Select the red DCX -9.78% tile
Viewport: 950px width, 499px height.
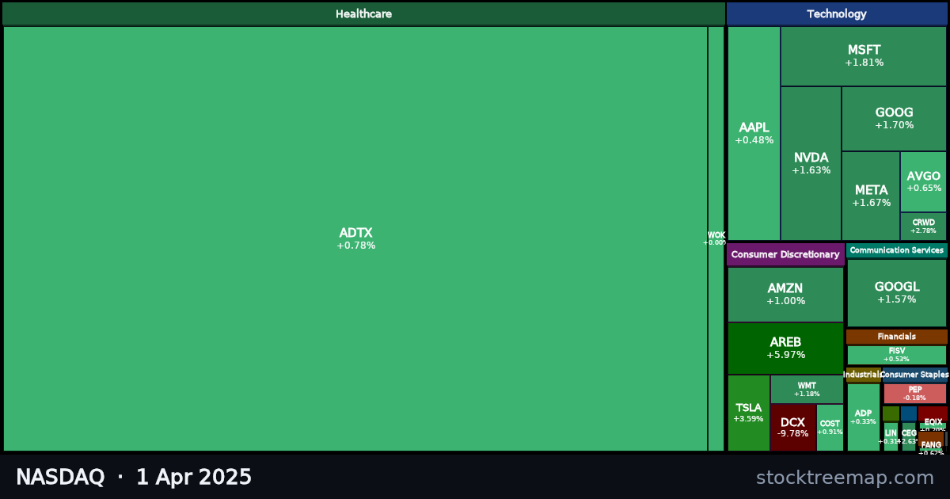click(792, 428)
